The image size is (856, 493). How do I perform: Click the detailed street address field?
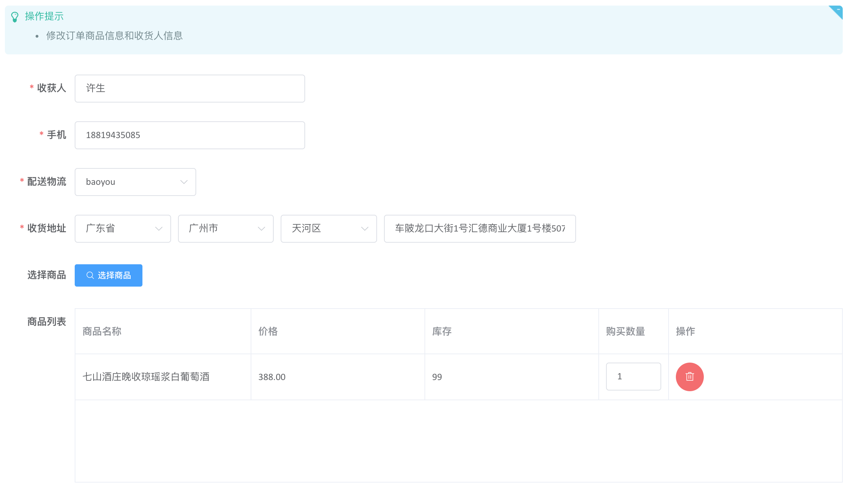(x=479, y=229)
